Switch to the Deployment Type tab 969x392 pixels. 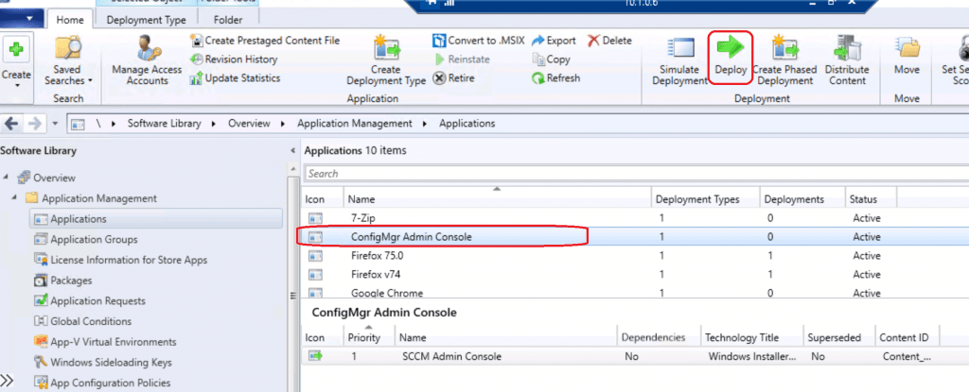[x=145, y=19]
